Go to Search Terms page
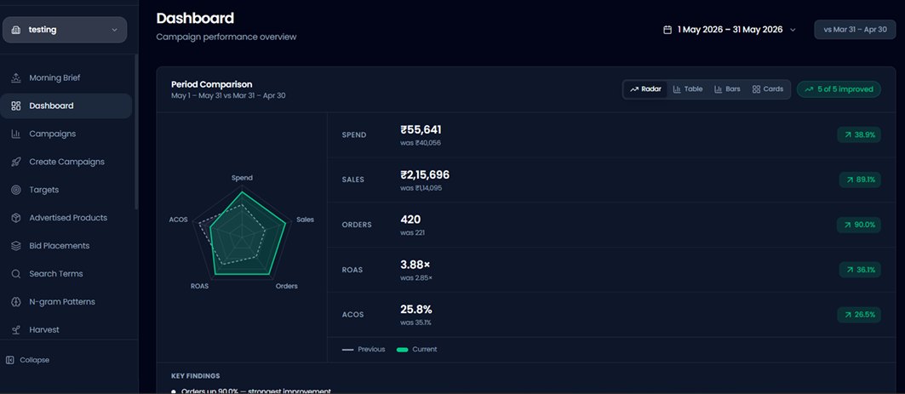 (x=66, y=274)
